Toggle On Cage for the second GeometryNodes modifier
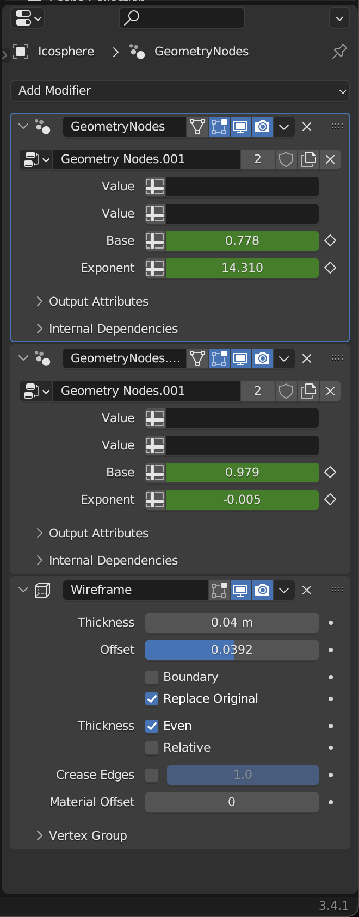The width and height of the screenshot is (359, 917). (x=197, y=358)
